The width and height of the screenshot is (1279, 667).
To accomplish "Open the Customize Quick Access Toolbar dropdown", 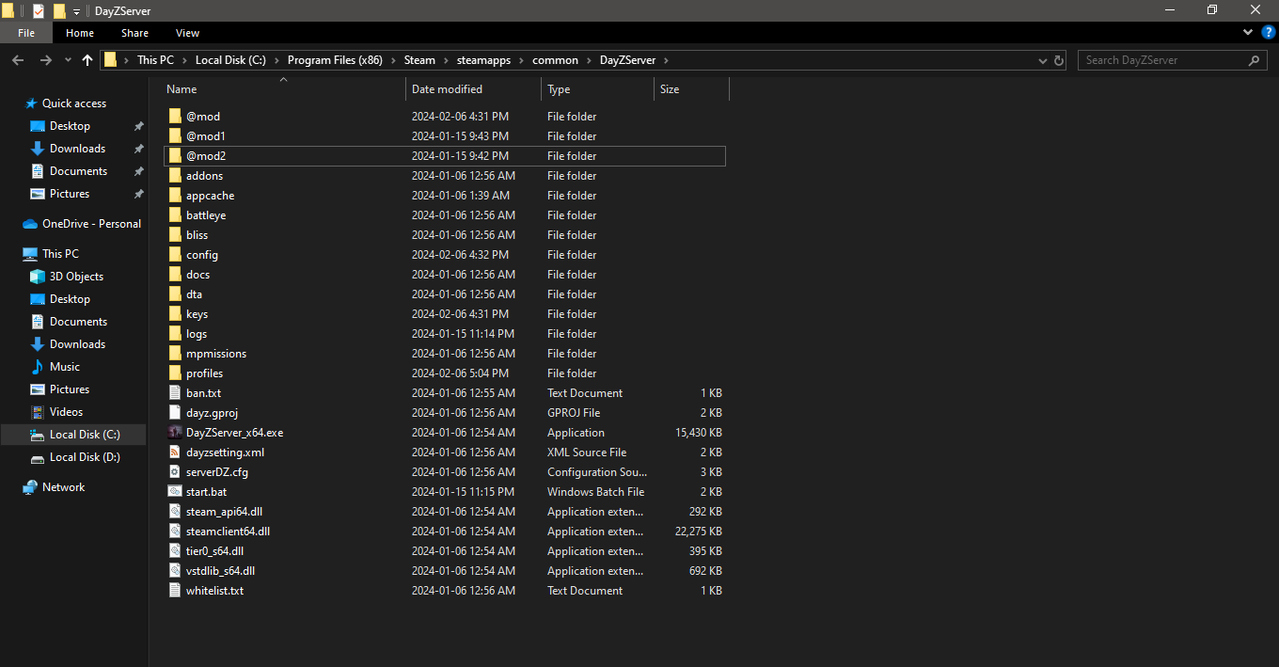I will [x=76, y=11].
